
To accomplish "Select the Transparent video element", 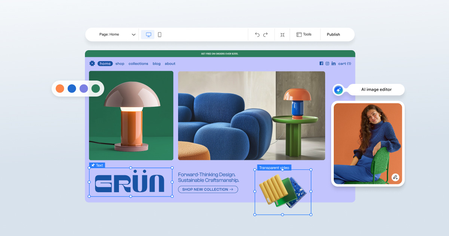I will (x=274, y=167).
